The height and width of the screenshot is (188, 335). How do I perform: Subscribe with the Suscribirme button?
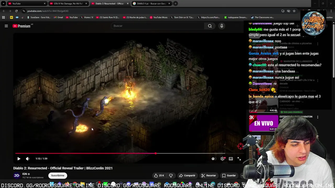point(58,175)
